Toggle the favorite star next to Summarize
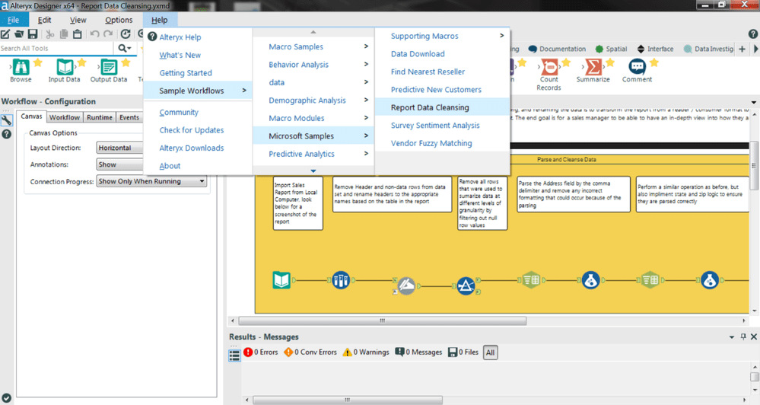The image size is (760, 405). click(610, 62)
